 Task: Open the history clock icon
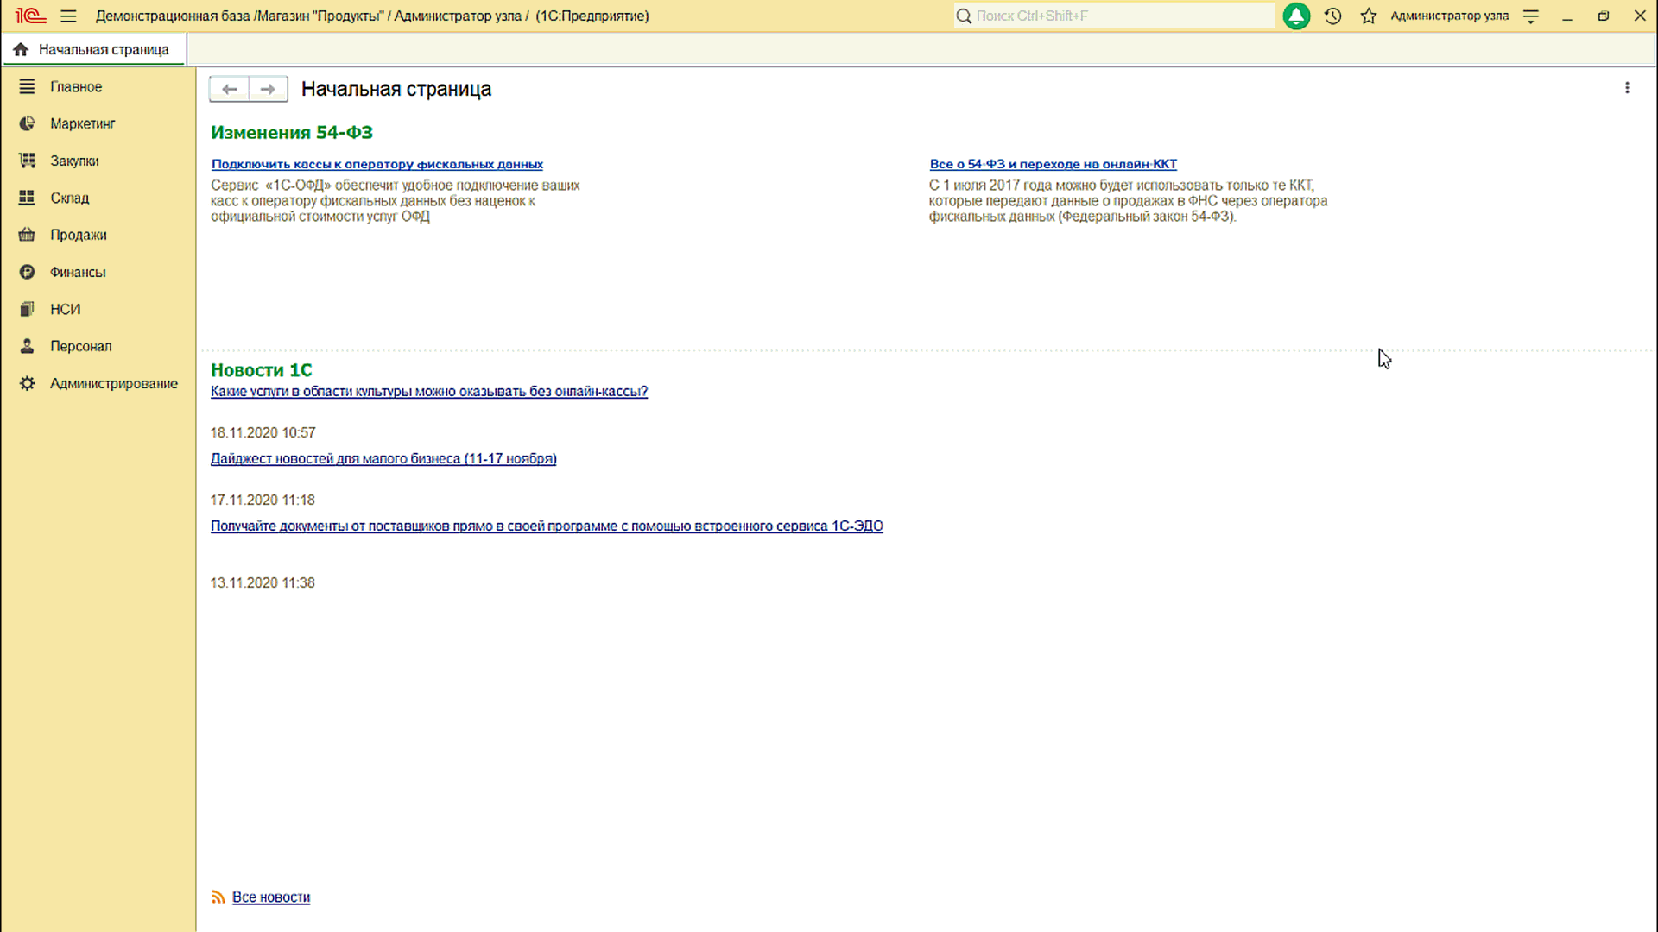[1332, 16]
